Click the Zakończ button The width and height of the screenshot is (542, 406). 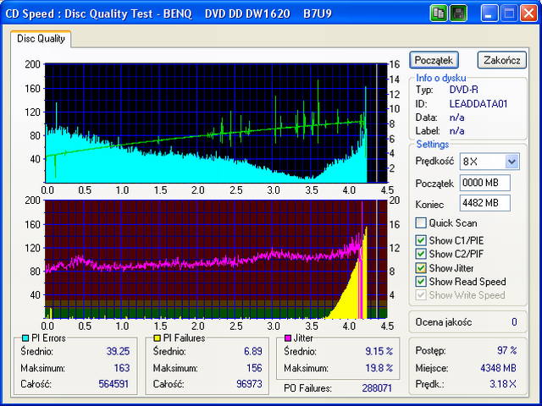[x=502, y=60]
